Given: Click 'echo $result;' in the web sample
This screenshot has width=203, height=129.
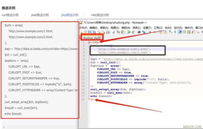Looking at the screenshot, I should coord(13,114).
